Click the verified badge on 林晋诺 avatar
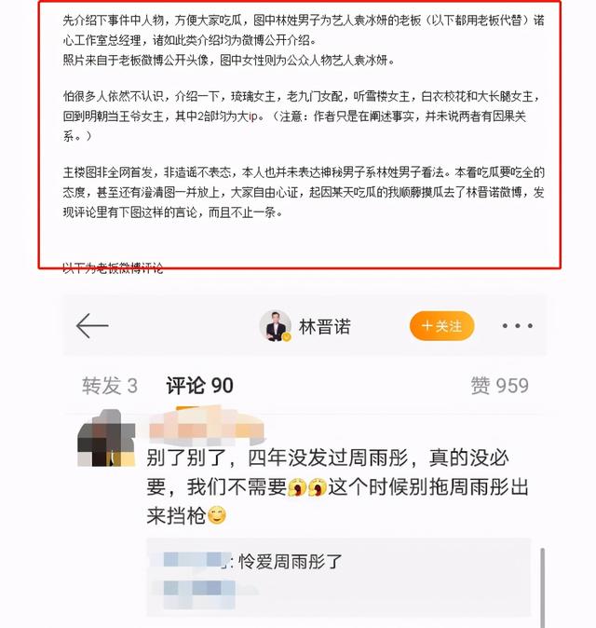The height and width of the screenshot is (628, 596). coord(287,337)
